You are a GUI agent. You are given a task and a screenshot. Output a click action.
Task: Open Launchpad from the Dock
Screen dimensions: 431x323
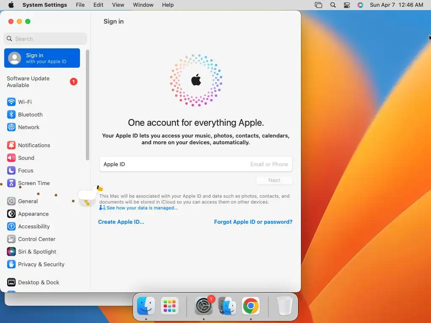[x=169, y=306]
